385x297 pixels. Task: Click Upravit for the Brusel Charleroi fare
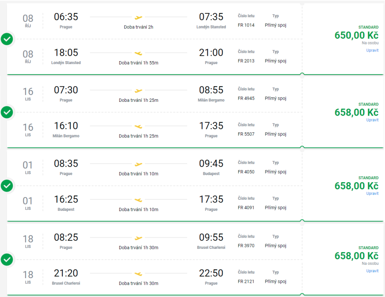coord(372,271)
